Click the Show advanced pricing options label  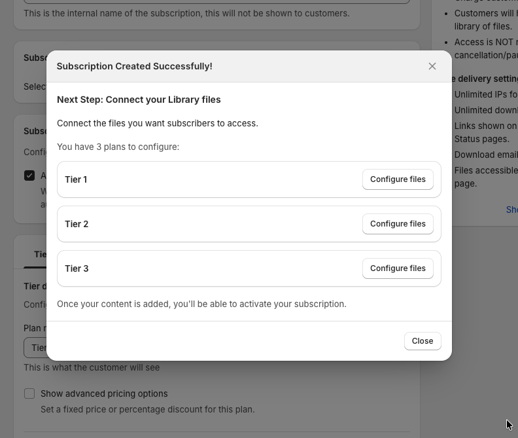(104, 393)
